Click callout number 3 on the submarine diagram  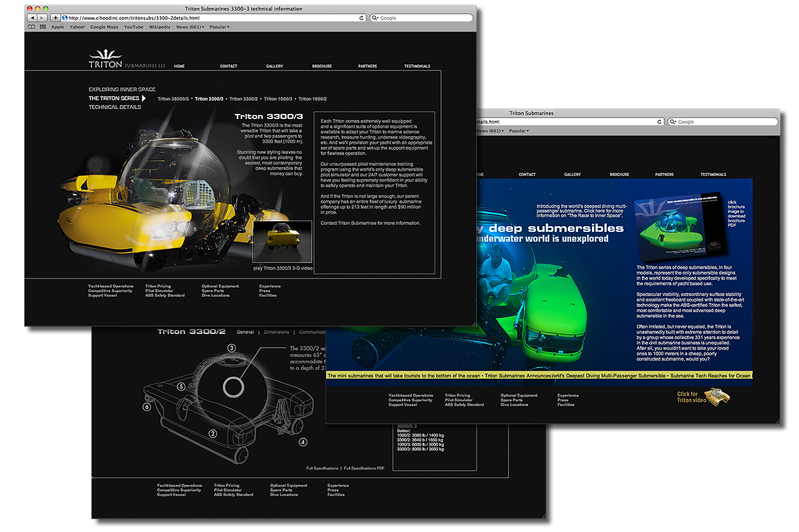[231, 348]
